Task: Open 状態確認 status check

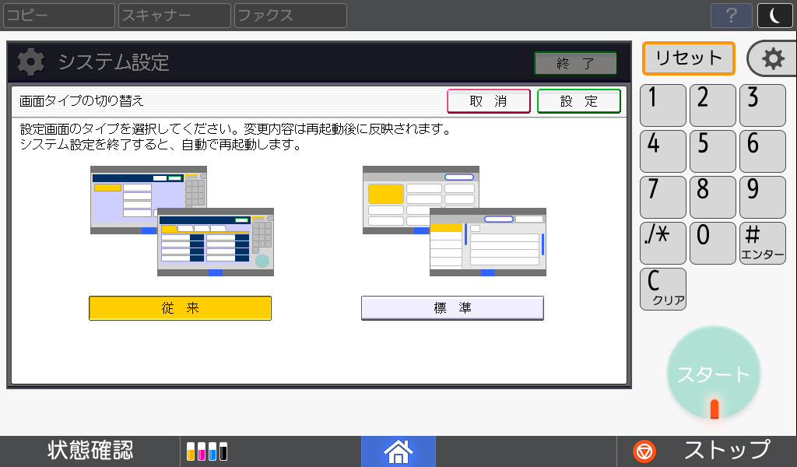Action: click(x=90, y=451)
